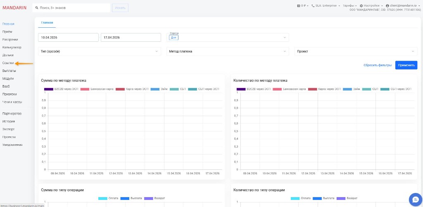Click the MANDARIN logo

point(14,7)
